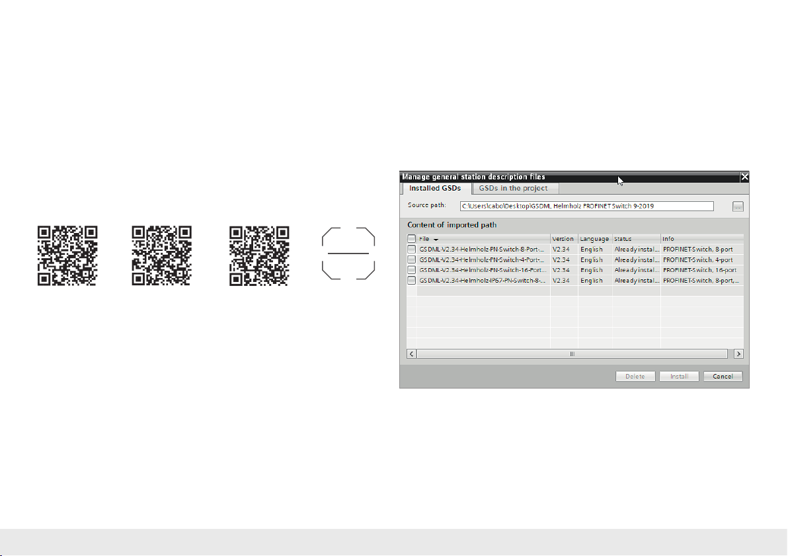The height and width of the screenshot is (556, 788).
Task: Click the rightmost QR code
Action: [x=258, y=256]
